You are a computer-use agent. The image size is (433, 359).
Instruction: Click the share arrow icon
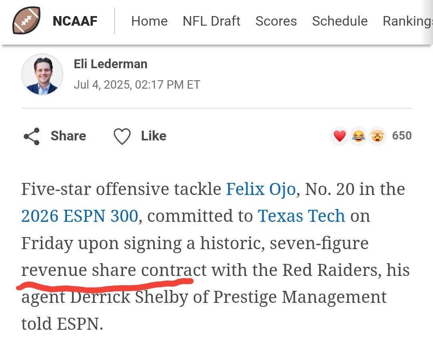click(32, 136)
